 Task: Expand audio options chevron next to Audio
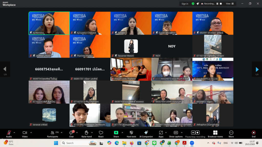coord(14,132)
